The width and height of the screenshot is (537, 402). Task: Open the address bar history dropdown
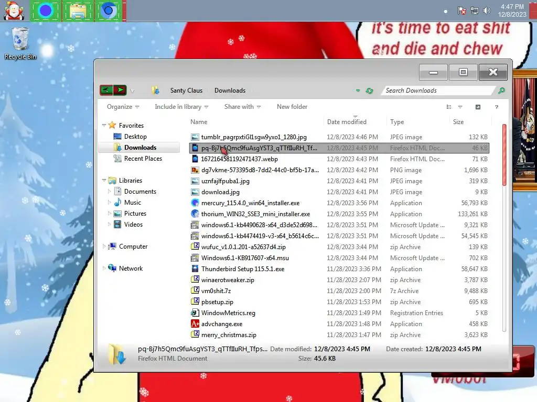tap(358, 91)
